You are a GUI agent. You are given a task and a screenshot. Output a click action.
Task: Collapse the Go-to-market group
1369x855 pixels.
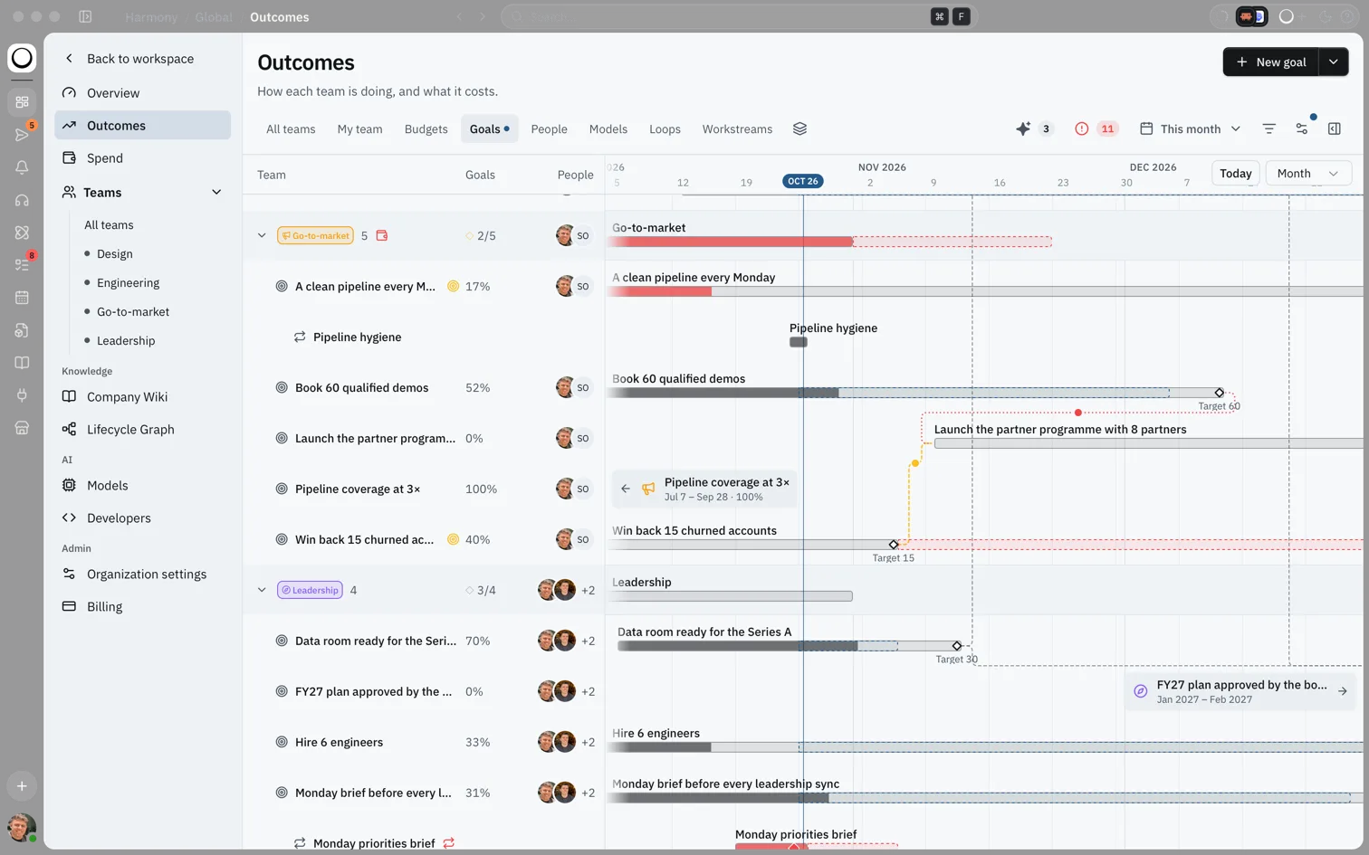pyautogui.click(x=262, y=235)
